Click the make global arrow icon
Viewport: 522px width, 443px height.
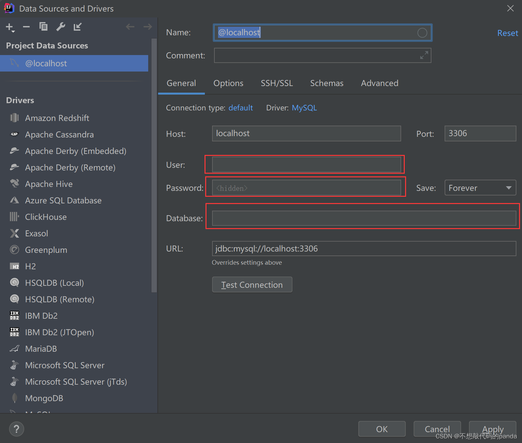coord(77,27)
